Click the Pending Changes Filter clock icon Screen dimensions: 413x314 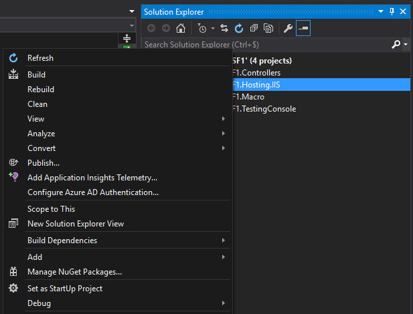[202, 29]
